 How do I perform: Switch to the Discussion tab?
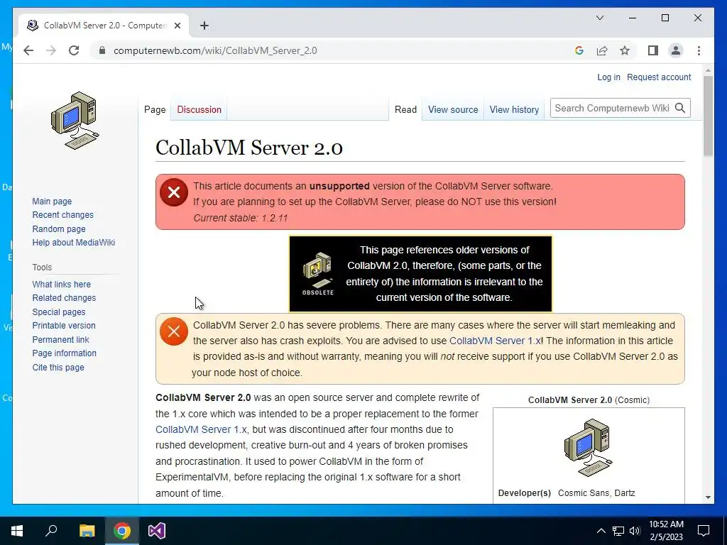199,109
